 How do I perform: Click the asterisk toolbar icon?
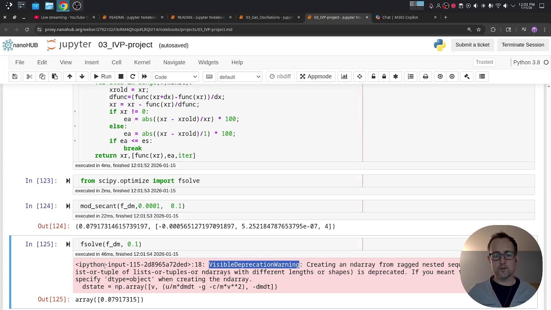pyautogui.click(x=396, y=77)
